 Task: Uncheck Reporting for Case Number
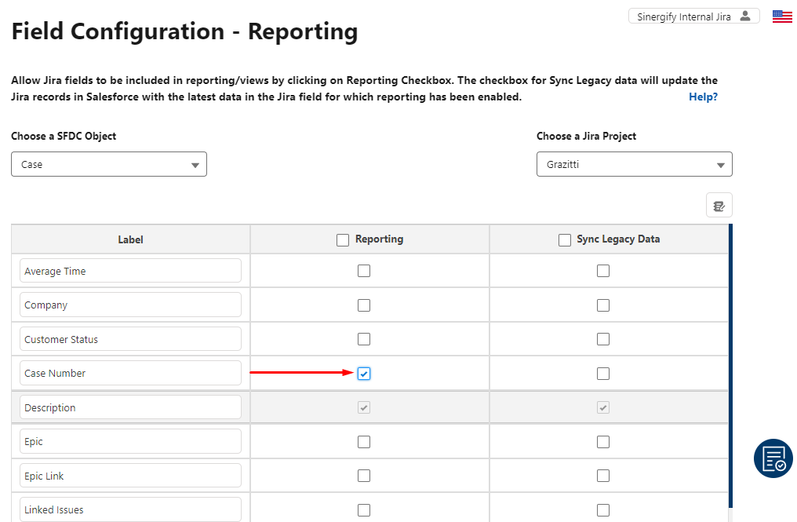coord(364,374)
